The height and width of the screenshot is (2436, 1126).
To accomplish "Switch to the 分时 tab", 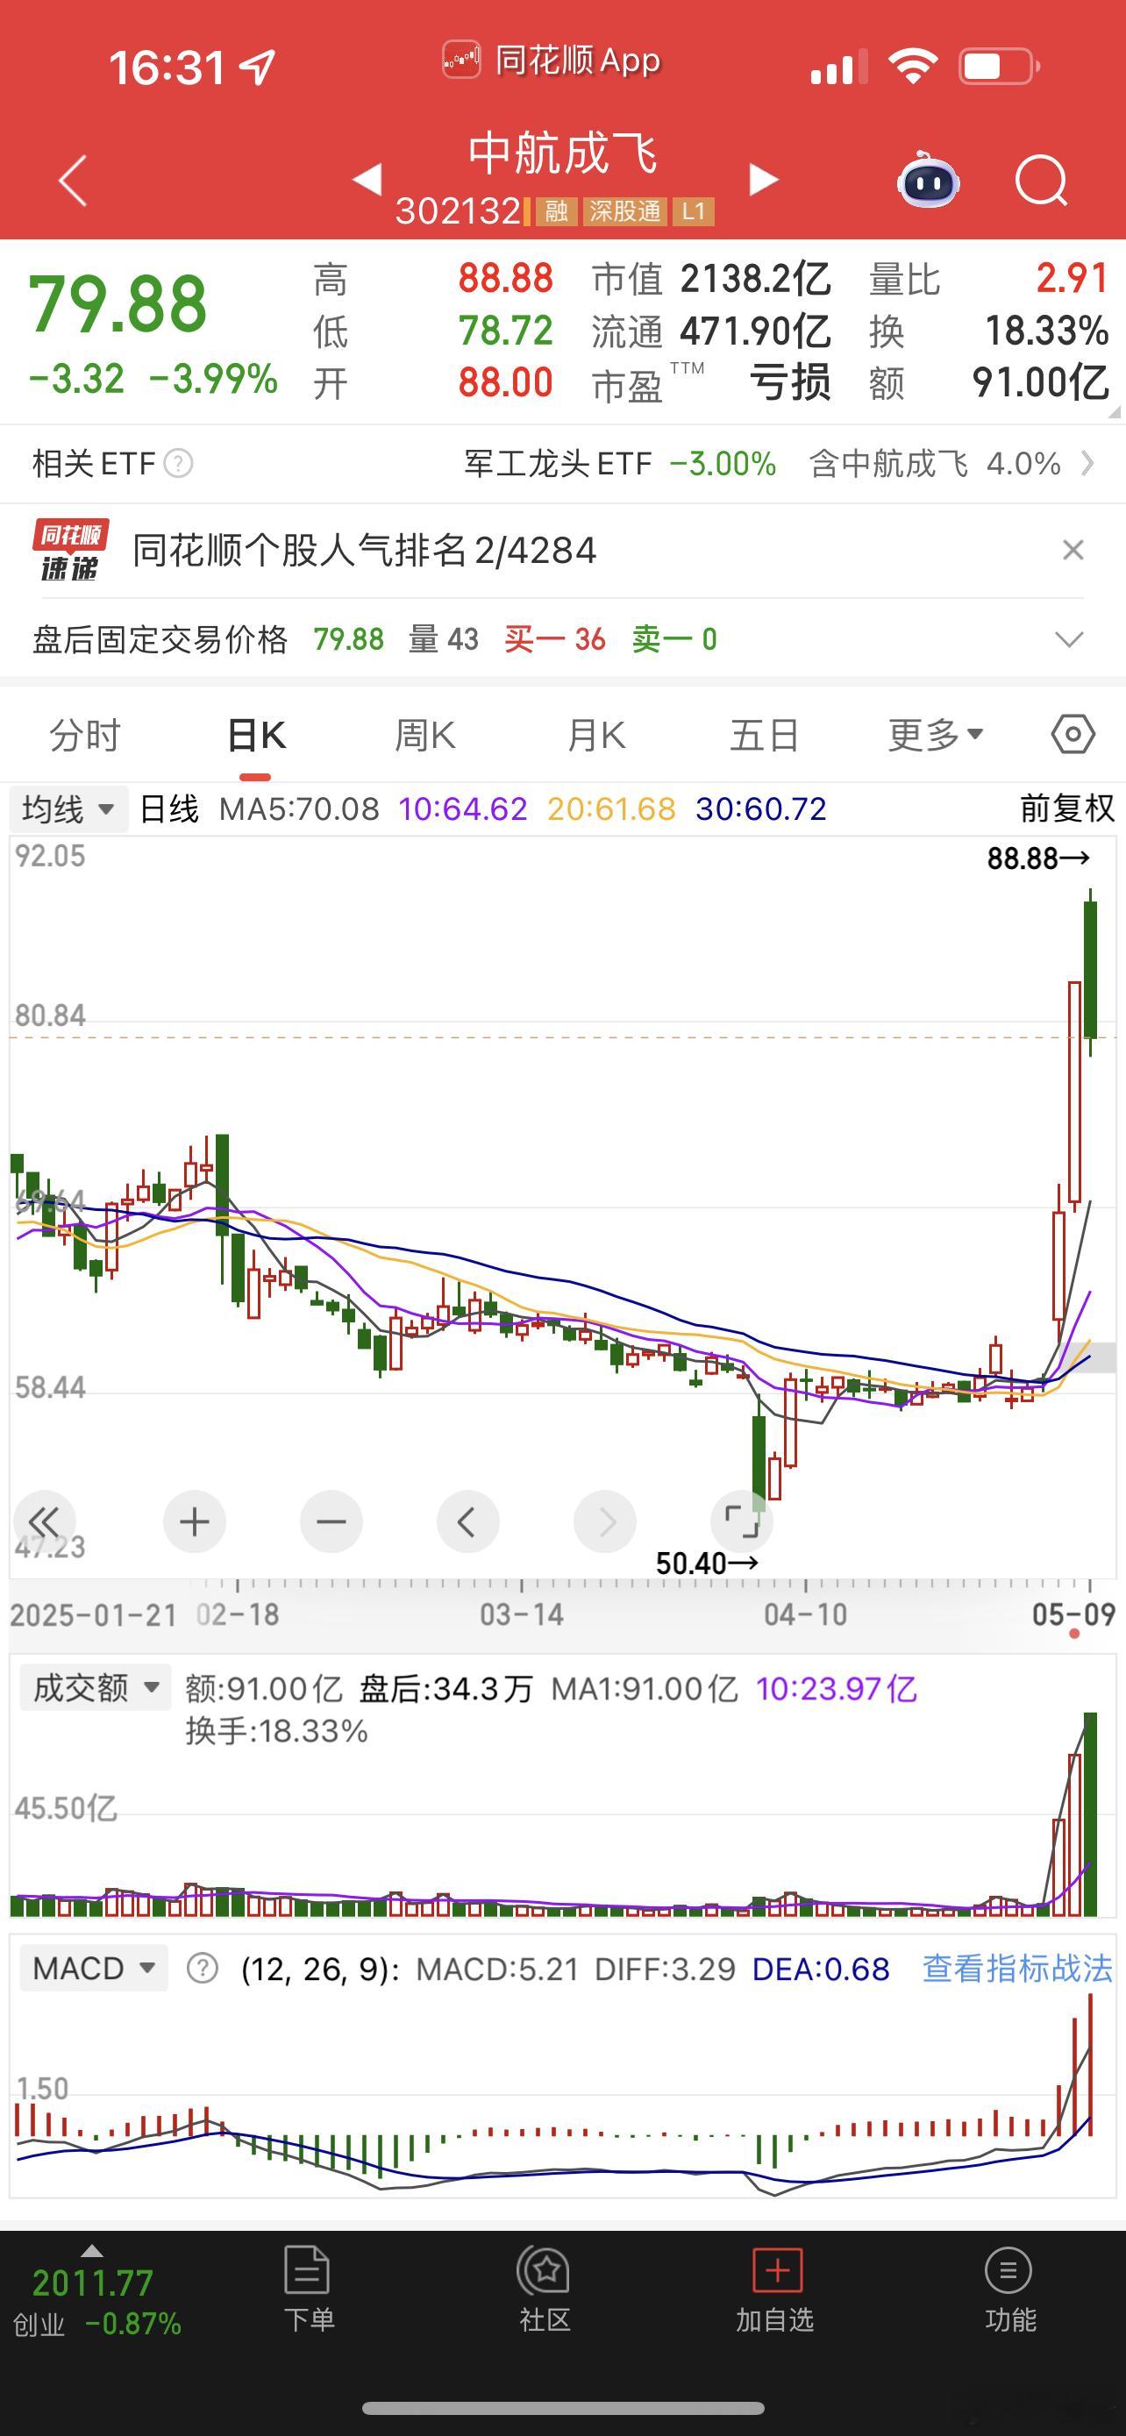I will click(x=85, y=735).
